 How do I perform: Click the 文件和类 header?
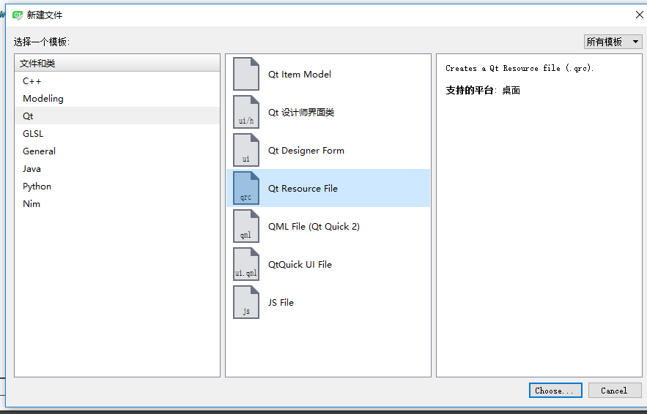117,63
